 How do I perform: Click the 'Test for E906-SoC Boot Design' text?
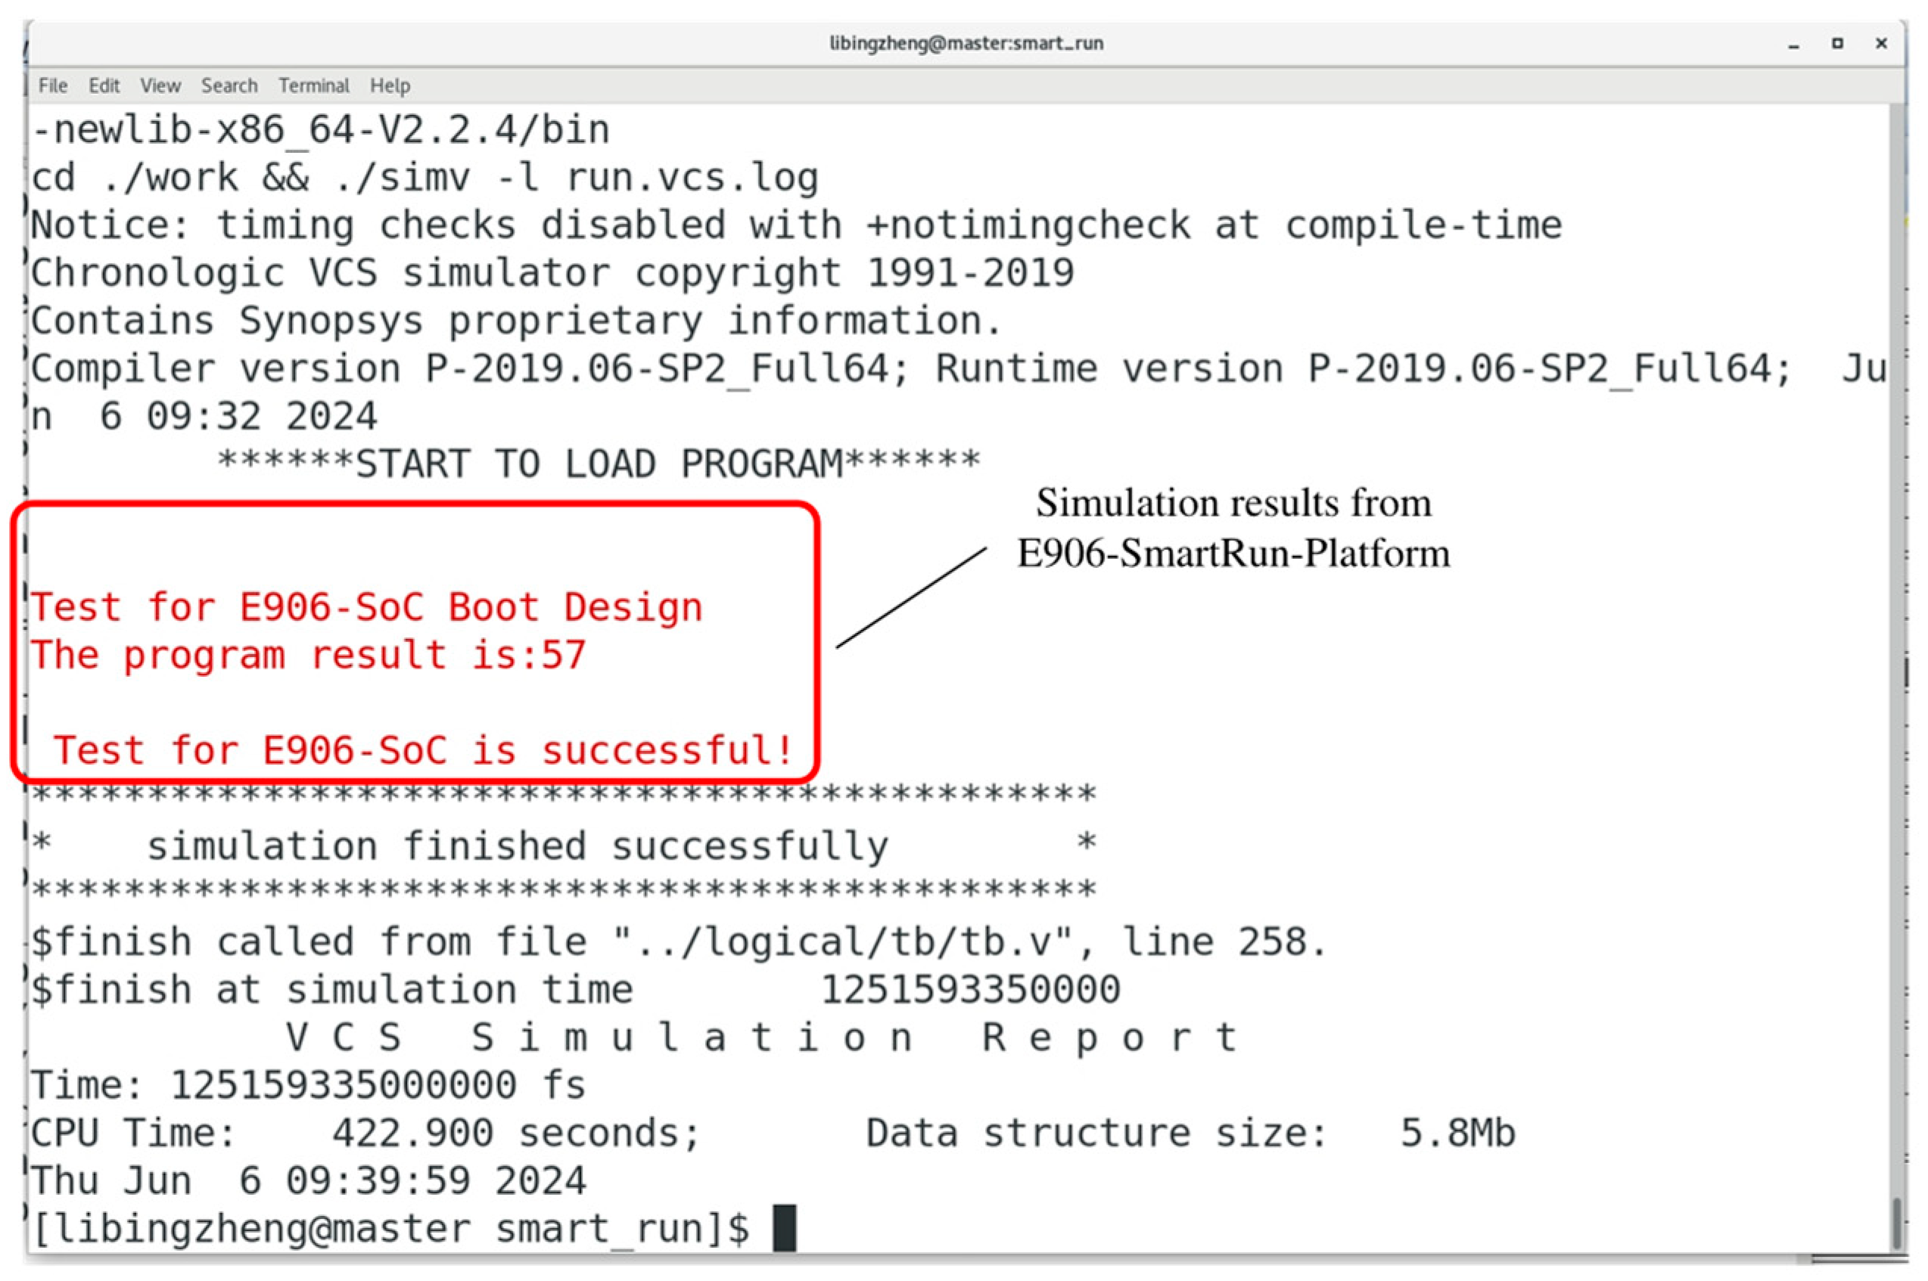366,608
